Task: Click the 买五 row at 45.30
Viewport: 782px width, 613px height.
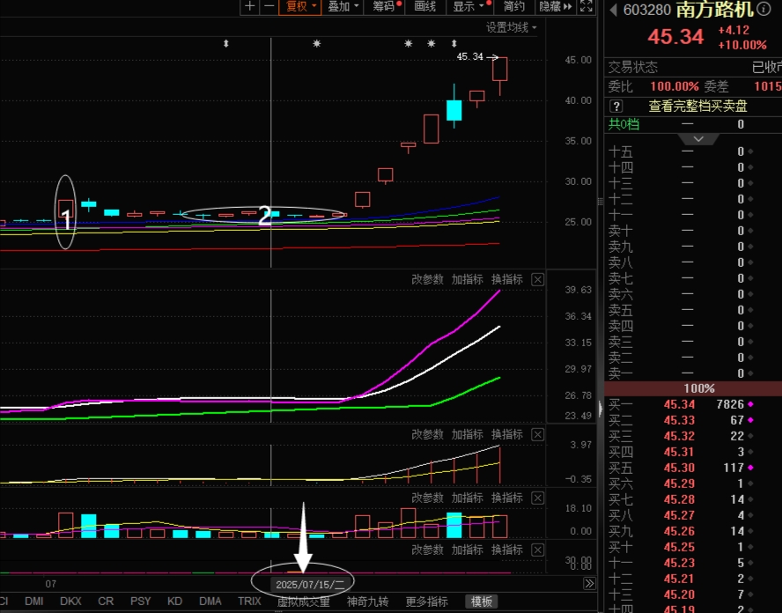Action: 693,468
